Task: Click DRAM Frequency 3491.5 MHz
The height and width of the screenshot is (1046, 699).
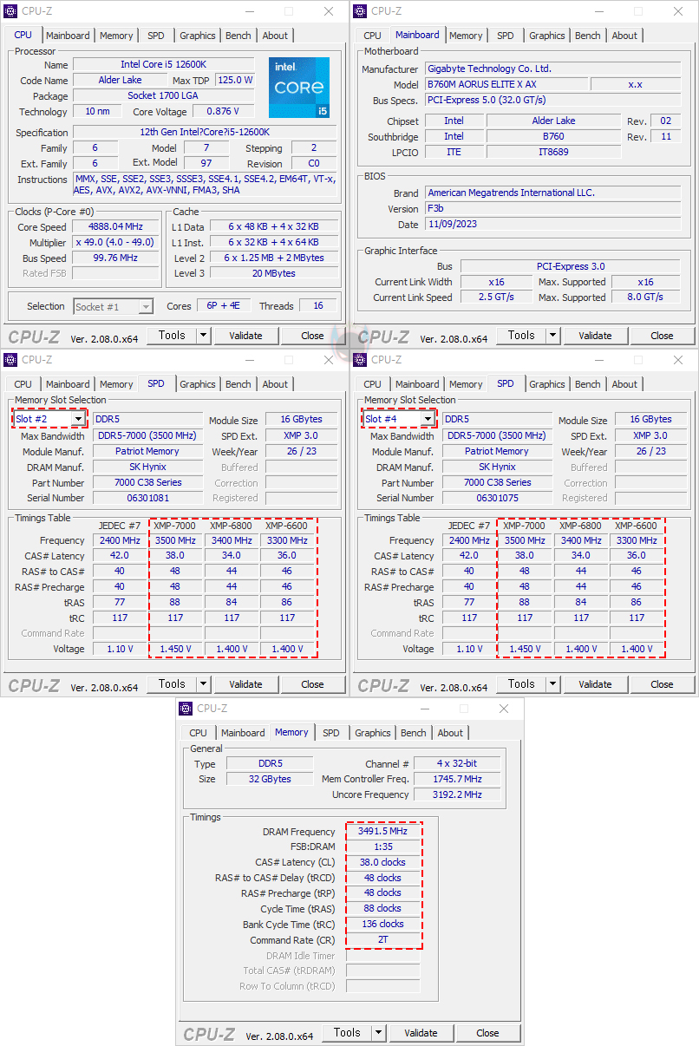Action: (382, 832)
